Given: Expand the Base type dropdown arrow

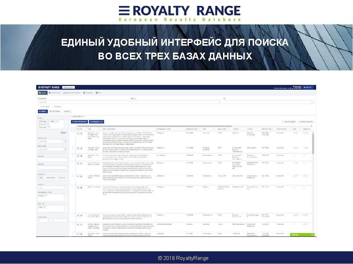Looking at the screenshot, I should pyautogui.click(x=65, y=209).
